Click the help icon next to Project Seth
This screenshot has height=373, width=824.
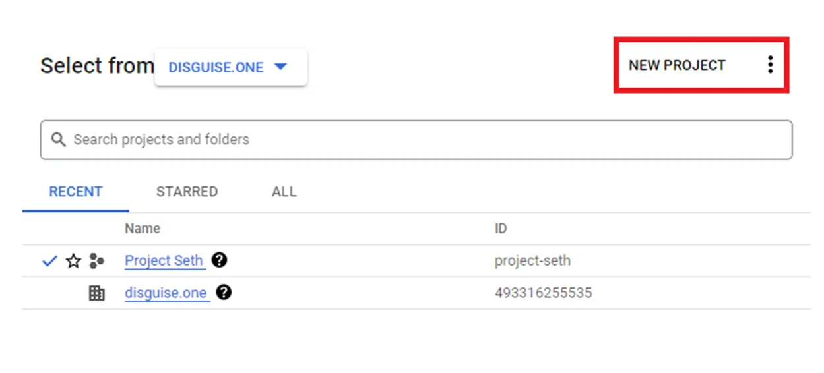pos(220,260)
